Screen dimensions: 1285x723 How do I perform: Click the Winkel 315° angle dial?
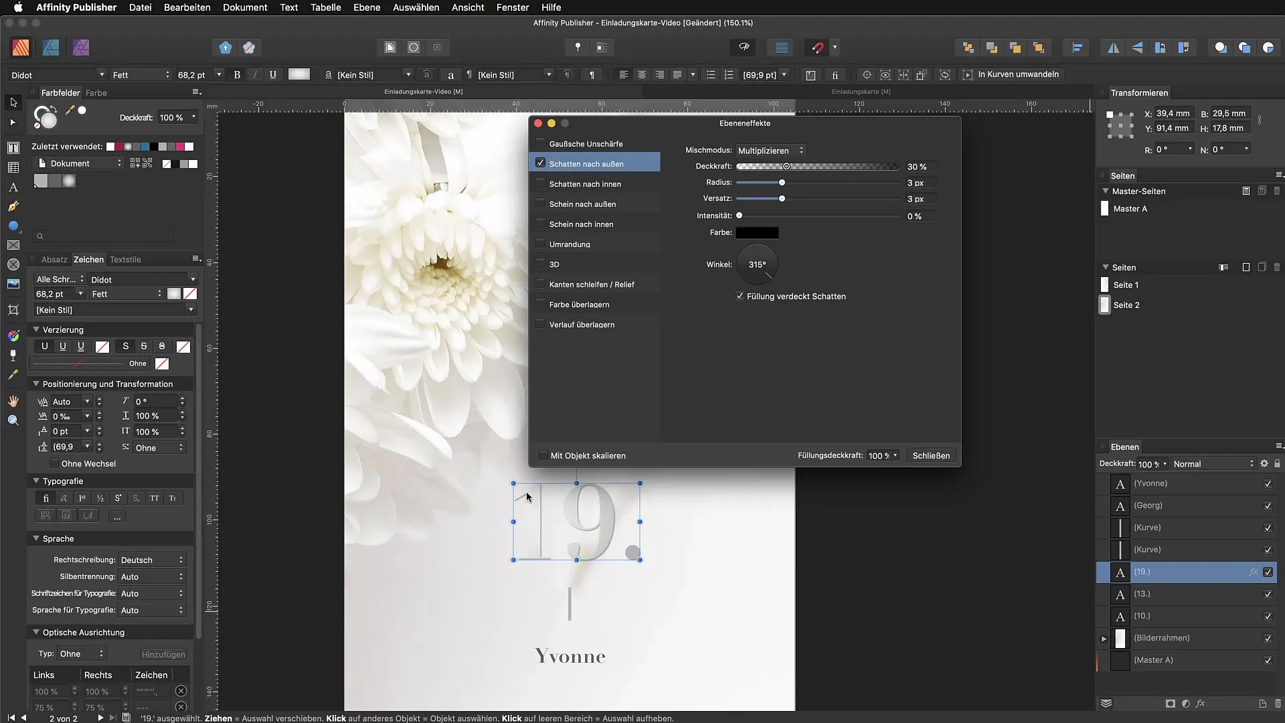point(757,264)
